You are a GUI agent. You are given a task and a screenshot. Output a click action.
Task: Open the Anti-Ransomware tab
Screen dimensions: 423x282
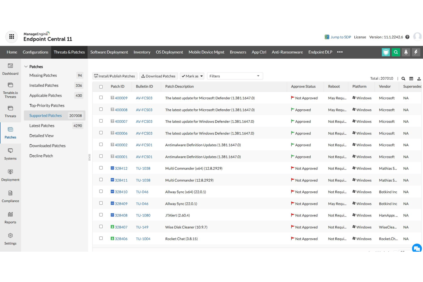coord(287,52)
